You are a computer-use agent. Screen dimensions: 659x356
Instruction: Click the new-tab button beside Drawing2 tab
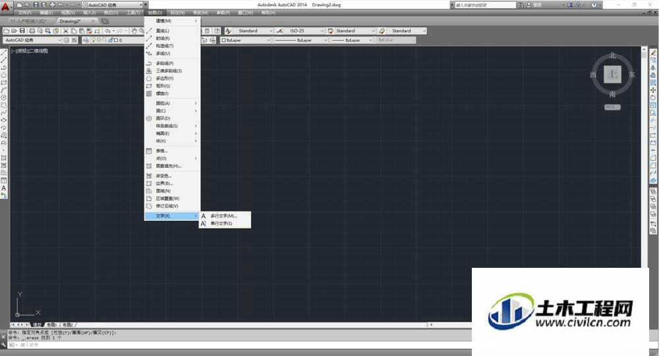click(105, 21)
